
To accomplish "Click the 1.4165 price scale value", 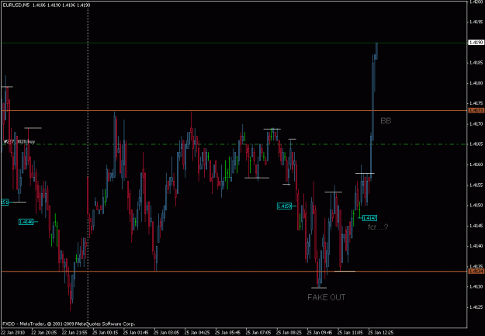I will tap(476, 144).
